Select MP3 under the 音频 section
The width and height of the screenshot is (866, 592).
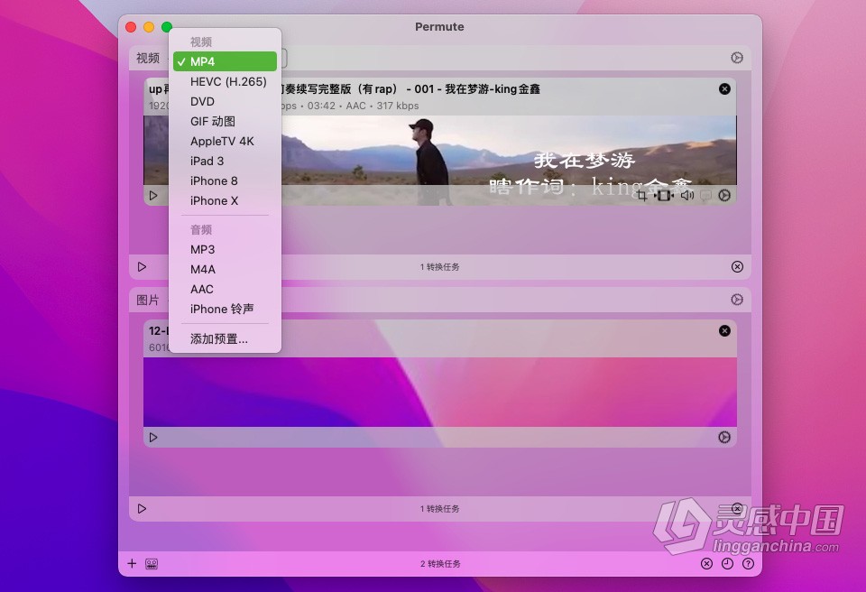tap(200, 249)
